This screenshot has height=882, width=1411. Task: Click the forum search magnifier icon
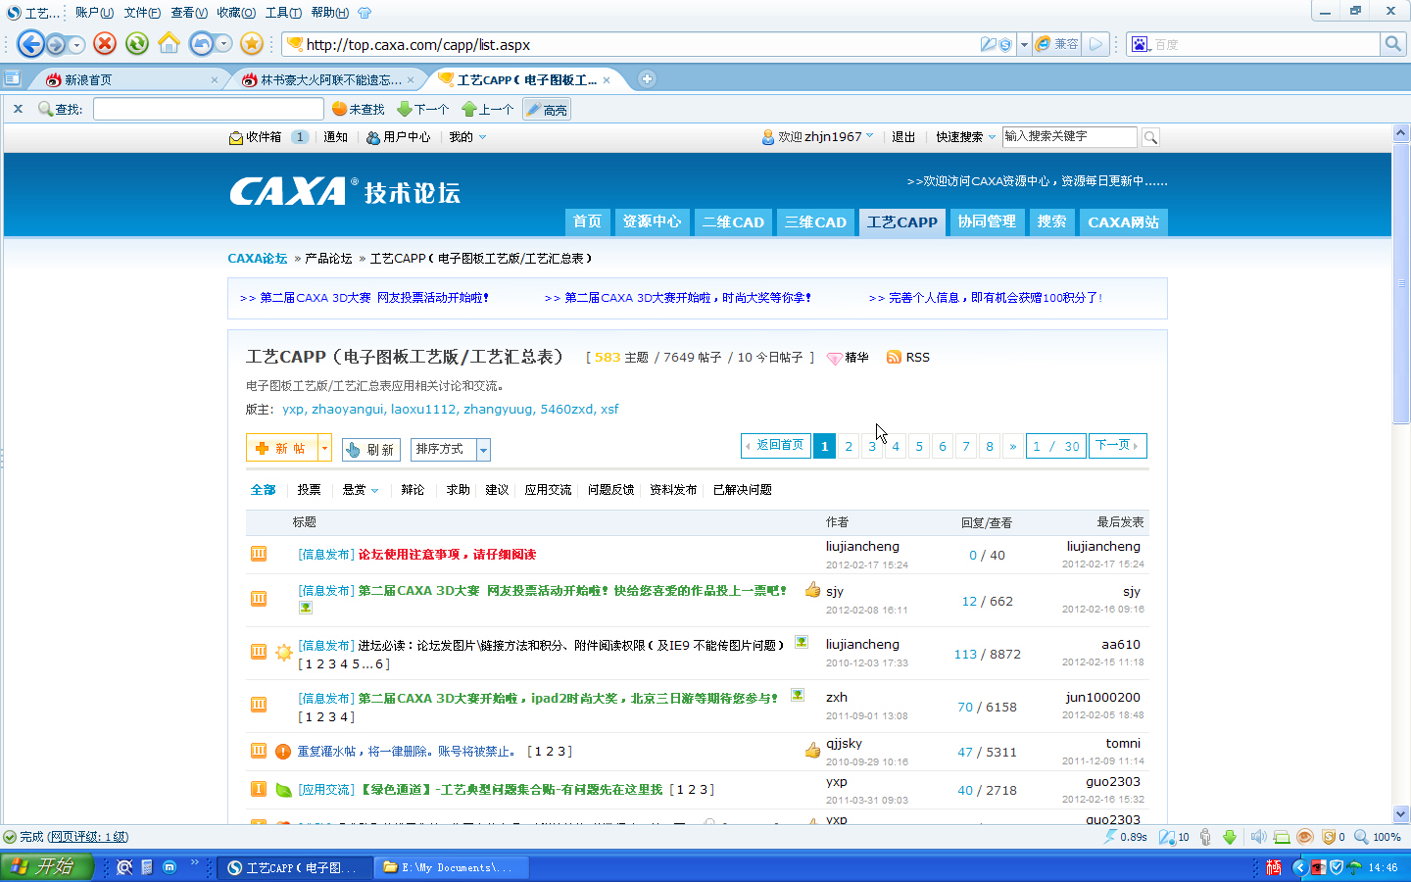1150,137
